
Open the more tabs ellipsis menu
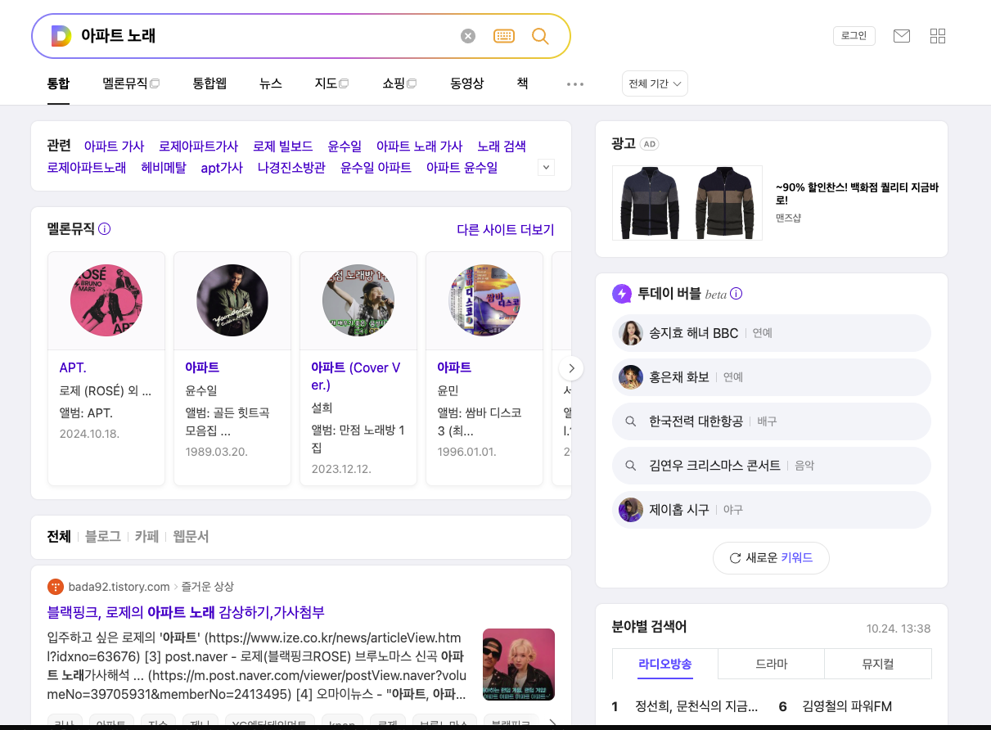(574, 83)
